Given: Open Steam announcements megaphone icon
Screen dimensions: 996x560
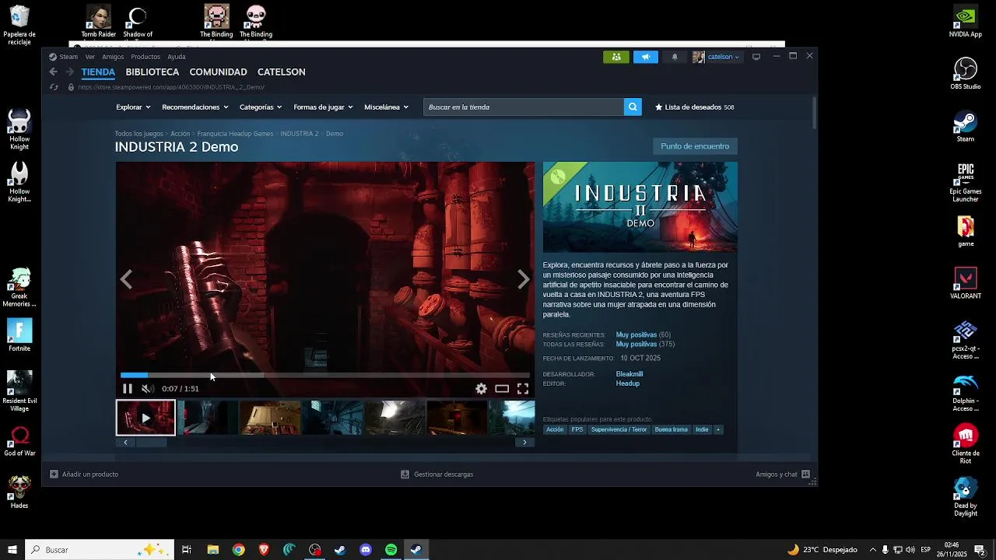Looking at the screenshot, I should (x=645, y=57).
